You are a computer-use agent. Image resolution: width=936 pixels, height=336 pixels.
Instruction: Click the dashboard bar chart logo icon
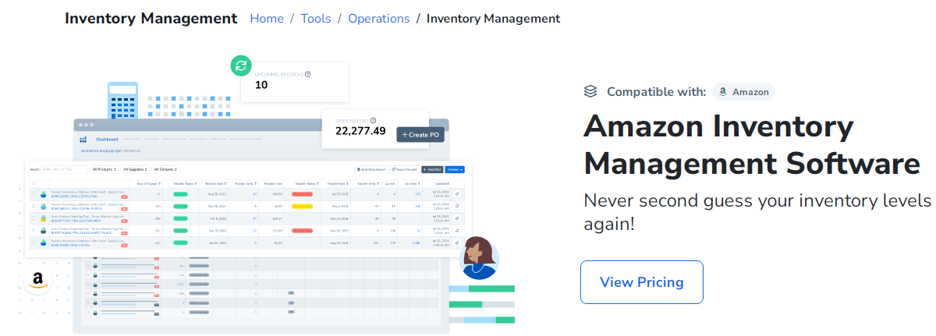[83, 139]
